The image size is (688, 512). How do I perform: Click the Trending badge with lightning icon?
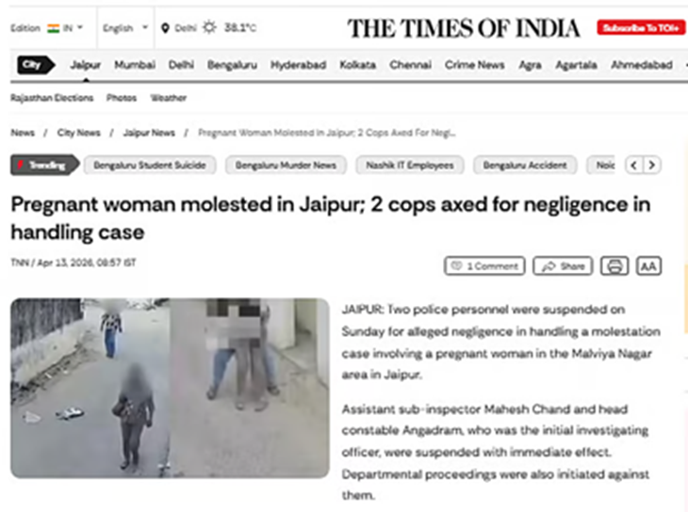pyautogui.click(x=44, y=166)
